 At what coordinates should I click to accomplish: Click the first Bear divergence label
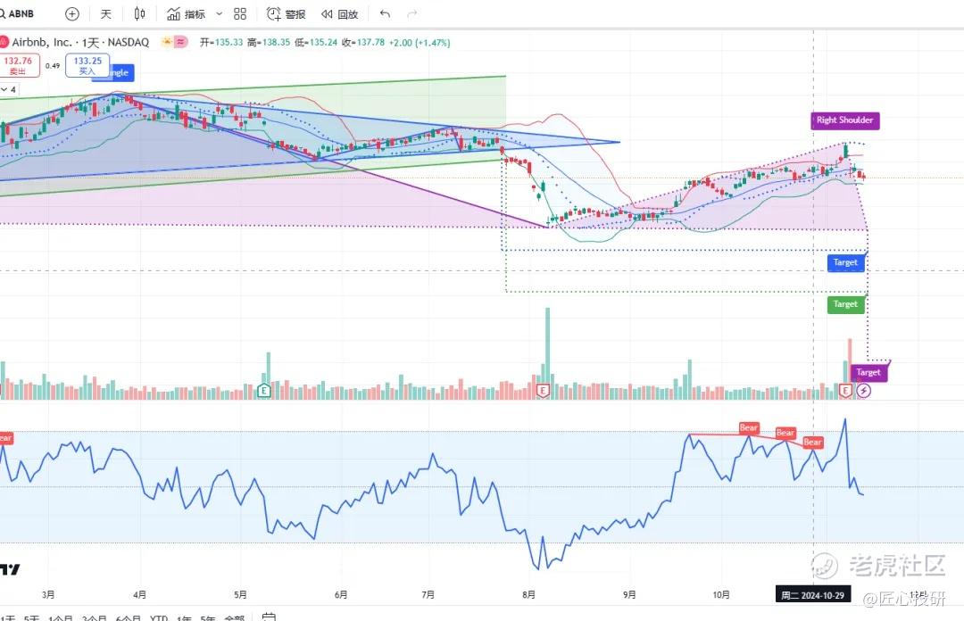coord(749,427)
